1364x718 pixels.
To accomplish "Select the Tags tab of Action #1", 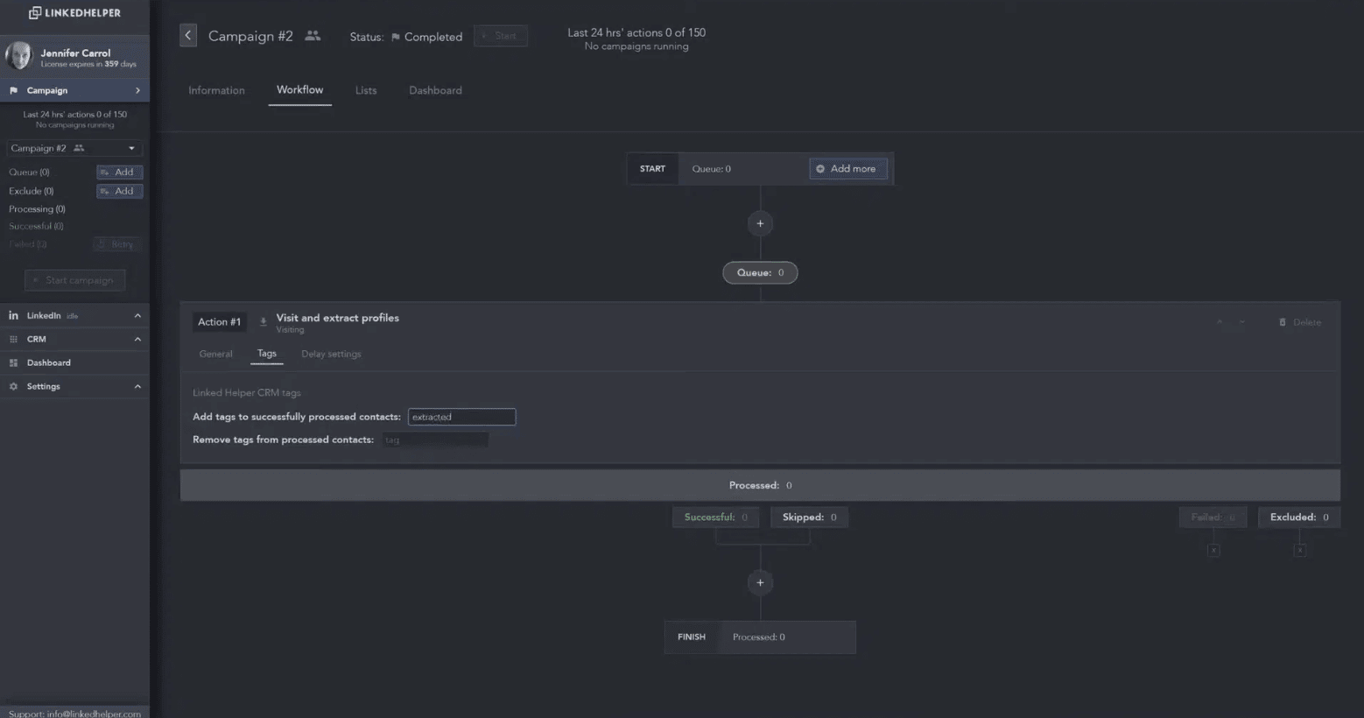I will coord(267,354).
